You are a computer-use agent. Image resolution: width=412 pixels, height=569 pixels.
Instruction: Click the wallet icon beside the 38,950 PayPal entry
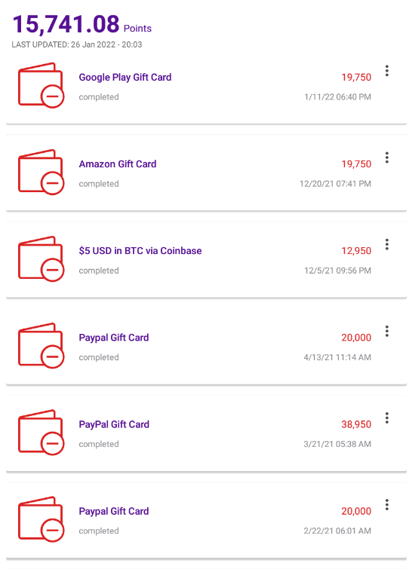click(x=41, y=433)
